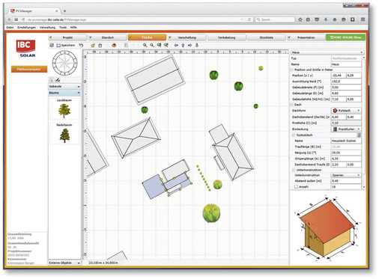Open the Dachform Pultdach dropdown
The width and height of the screenshot is (379, 279).
coord(346,111)
